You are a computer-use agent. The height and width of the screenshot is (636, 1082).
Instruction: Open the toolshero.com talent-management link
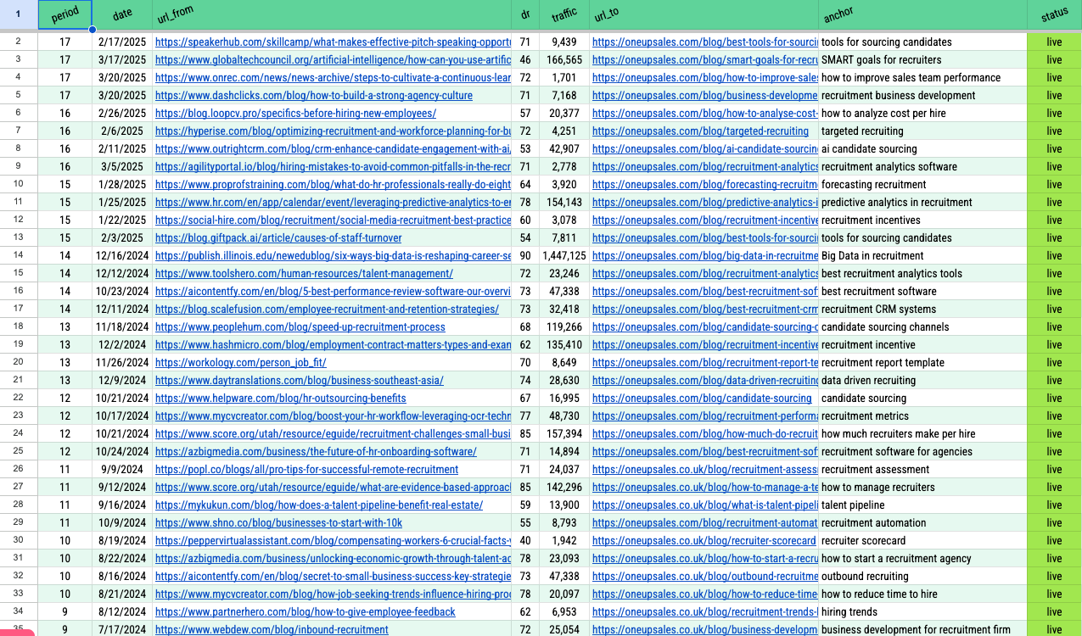pyautogui.click(x=304, y=273)
